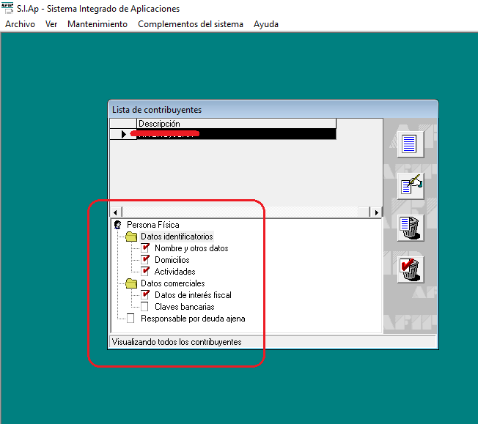Toggle the Claves bancarias checkbox
The width and height of the screenshot is (478, 424).
coord(145,307)
